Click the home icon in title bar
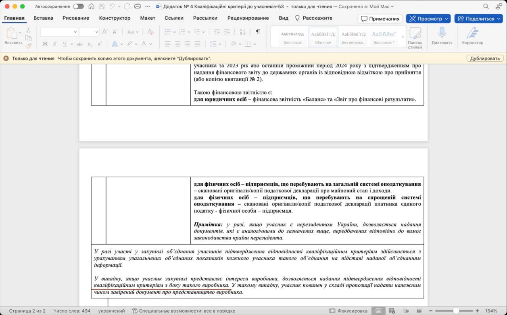Screen dimensions: 507x315 click(x=92, y=6)
